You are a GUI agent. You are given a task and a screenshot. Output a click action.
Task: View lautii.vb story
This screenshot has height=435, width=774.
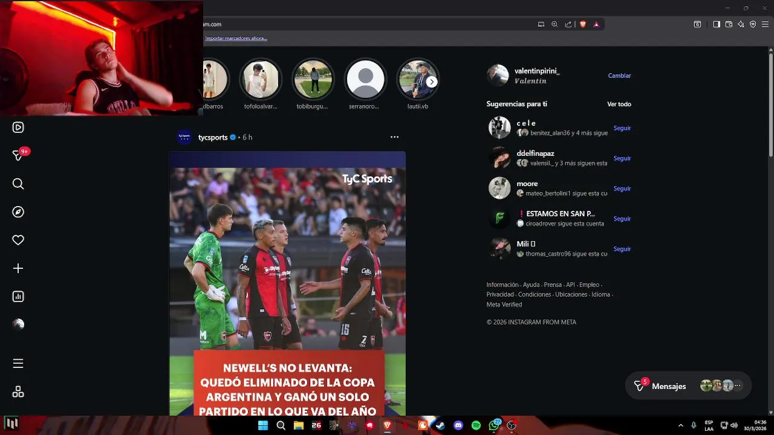[417, 79]
